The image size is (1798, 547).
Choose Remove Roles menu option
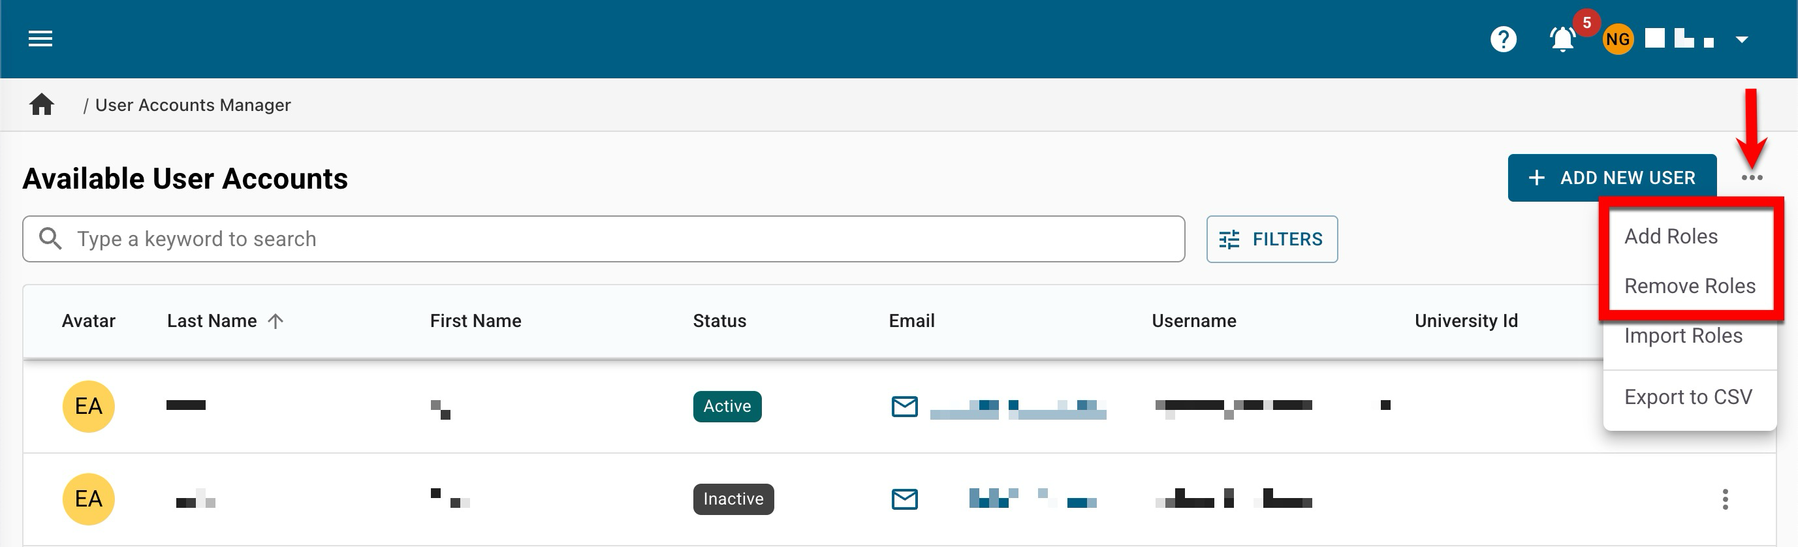pyautogui.click(x=1689, y=286)
